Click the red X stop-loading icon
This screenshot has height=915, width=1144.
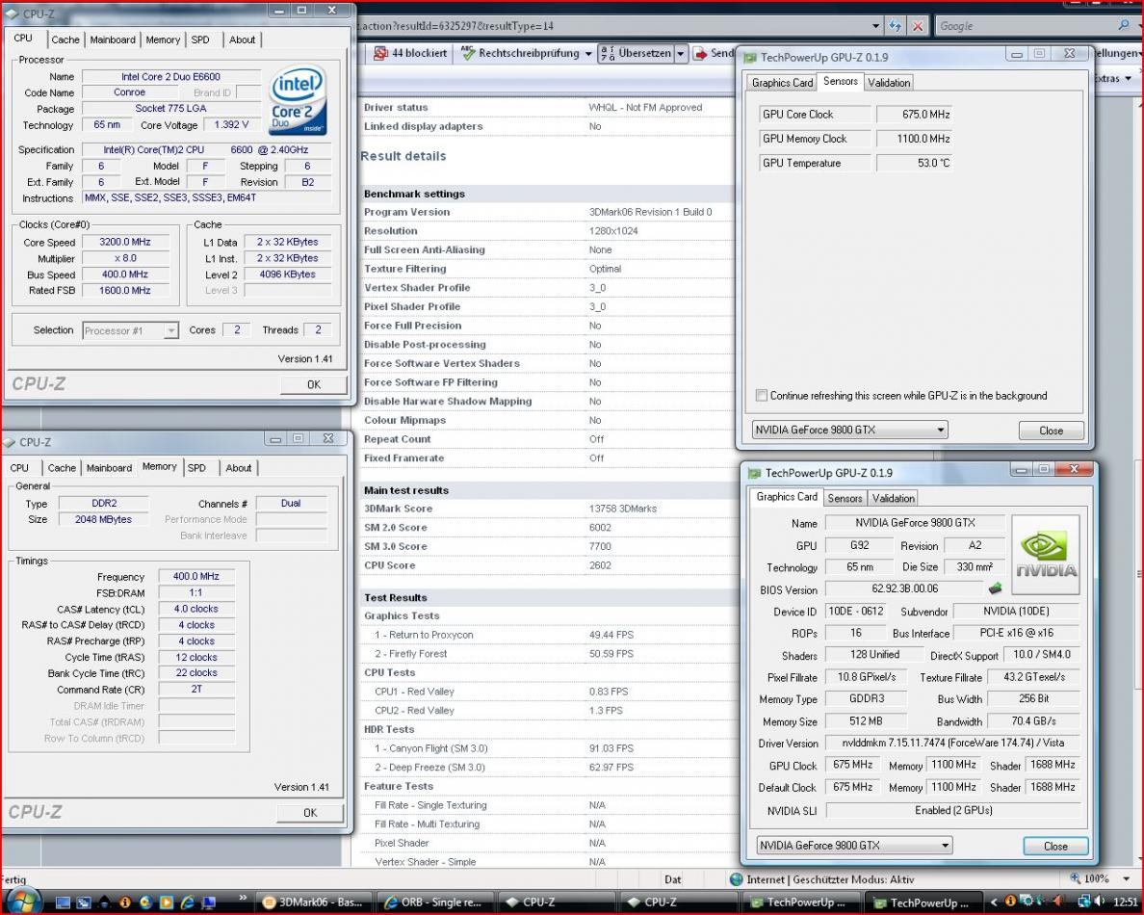(x=918, y=26)
